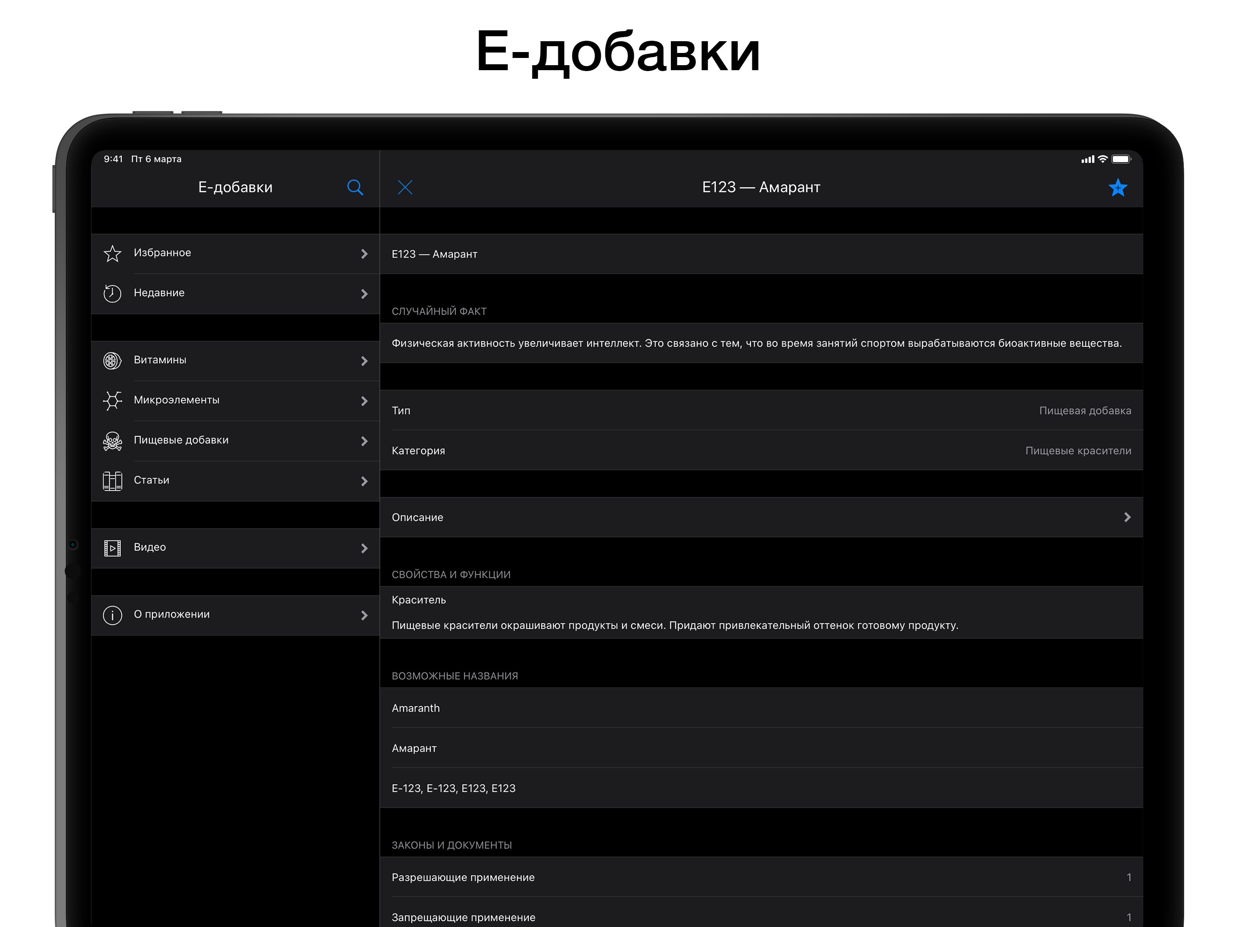Screen dimensions: 1236x927
Task: Open О приложении in the sidebar
Action: coord(235,615)
